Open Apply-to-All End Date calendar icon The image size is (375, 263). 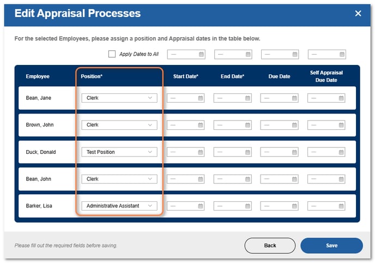(x=248, y=55)
